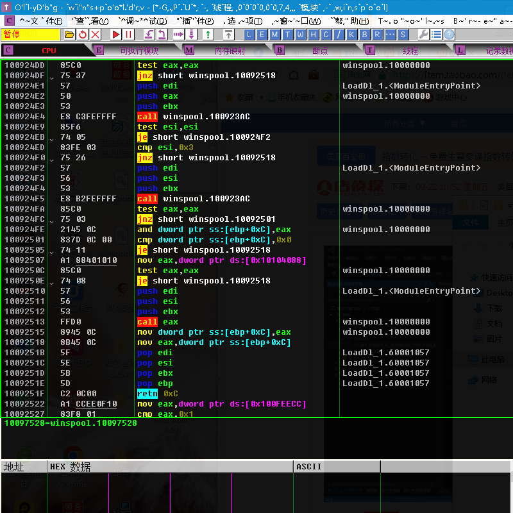
Task: Select the retn 0xC instruction line
Action: click(154, 394)
